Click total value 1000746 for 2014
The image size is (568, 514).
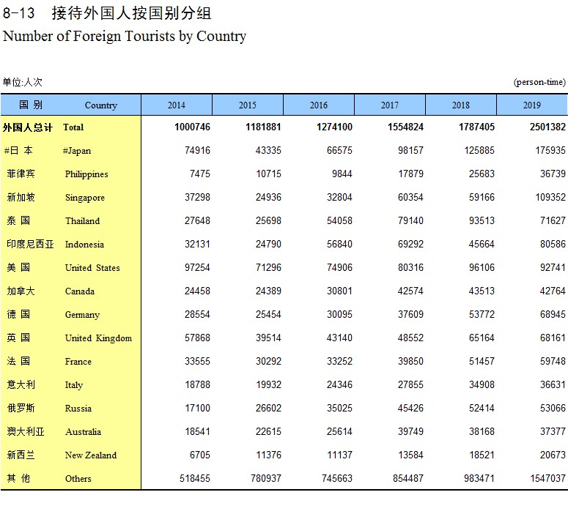(x=192, y=127)
